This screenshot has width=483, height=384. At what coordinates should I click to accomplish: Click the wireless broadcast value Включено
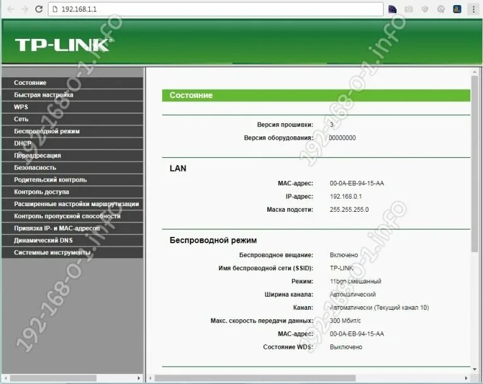(x=344, y=255)
